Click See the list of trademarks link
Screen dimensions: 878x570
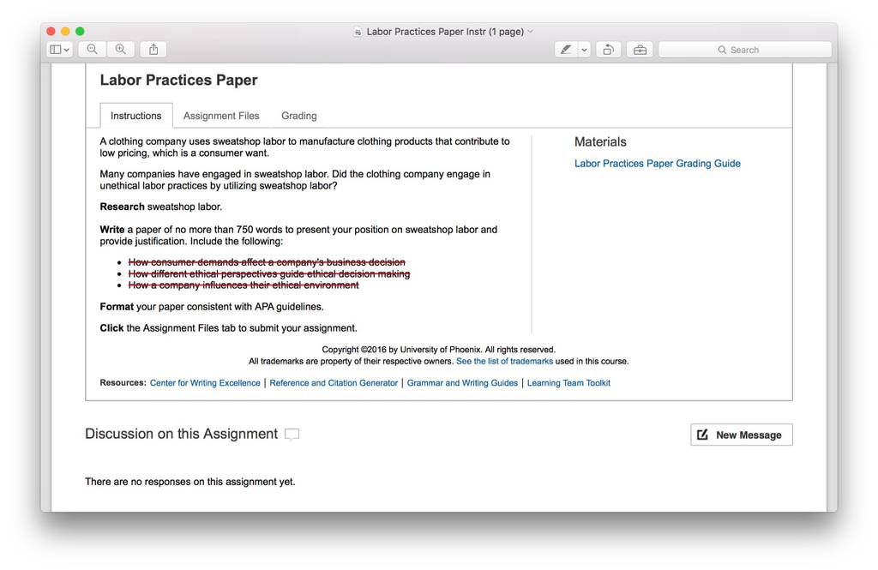[504, 361]
